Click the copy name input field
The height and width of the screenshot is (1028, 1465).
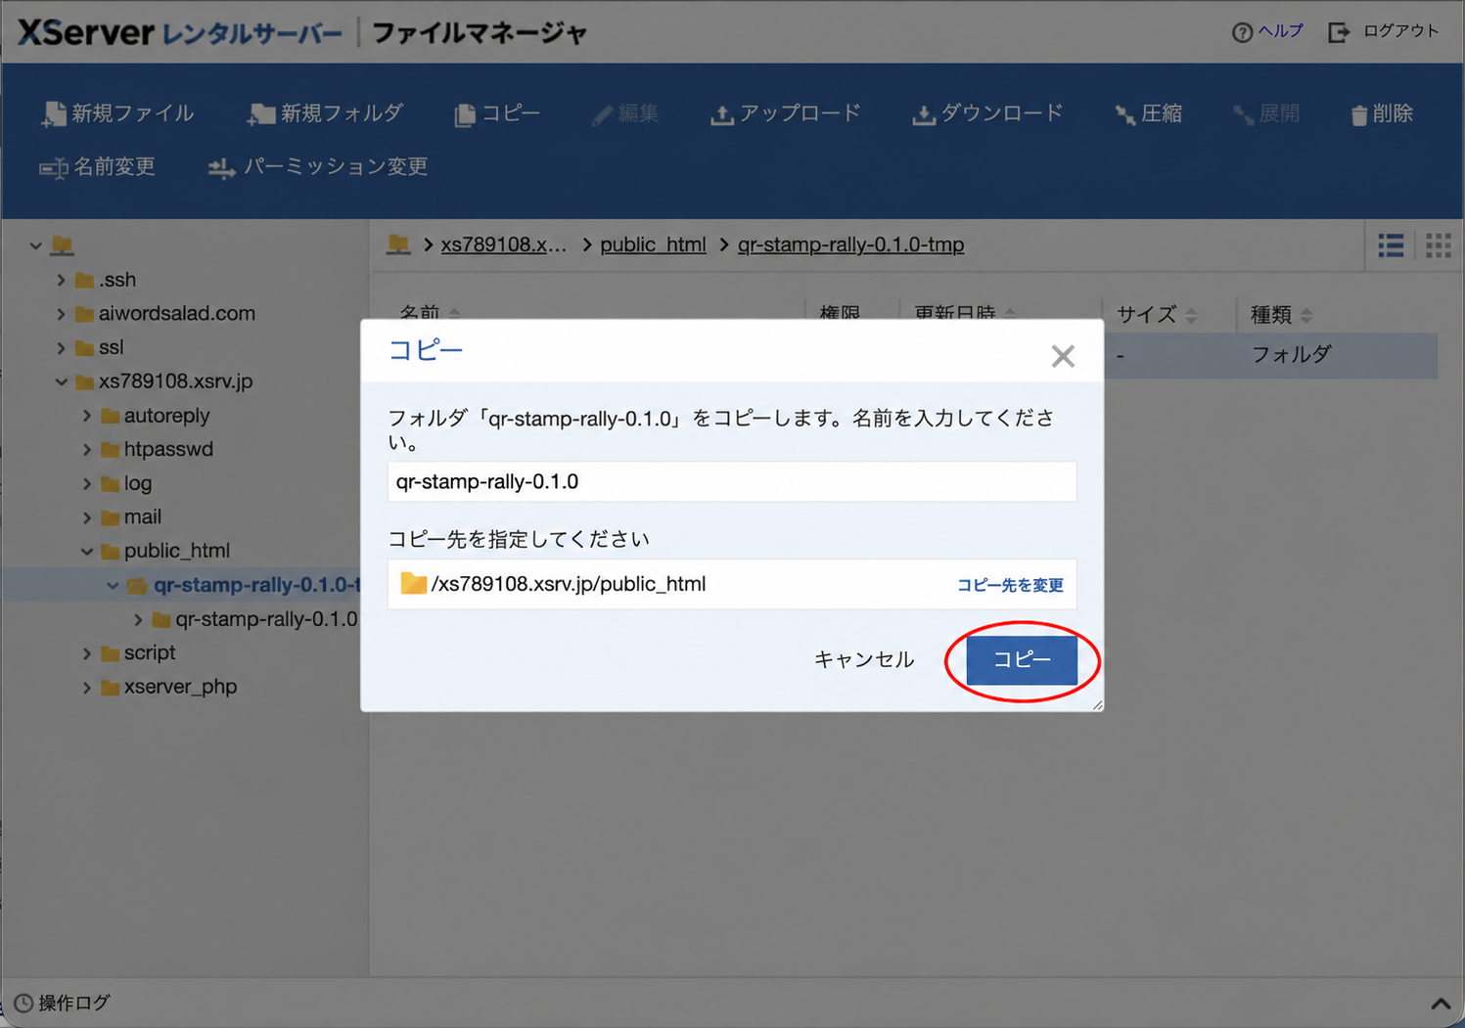[x=732, y=481]
